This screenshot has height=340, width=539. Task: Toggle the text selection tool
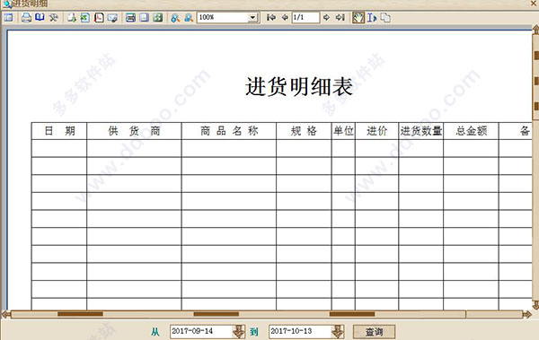coord(372,18)
